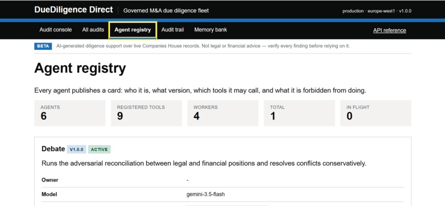The width and height of the screenshot is (445, 206).
Task: Click the AI-generated diligence disclaimer text
Action: point(203,46)
